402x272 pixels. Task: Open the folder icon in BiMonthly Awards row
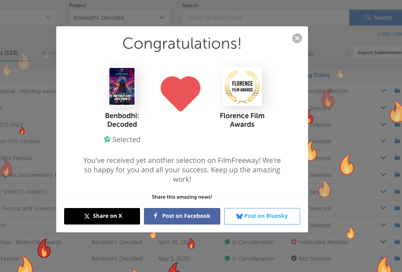point(397,242)
